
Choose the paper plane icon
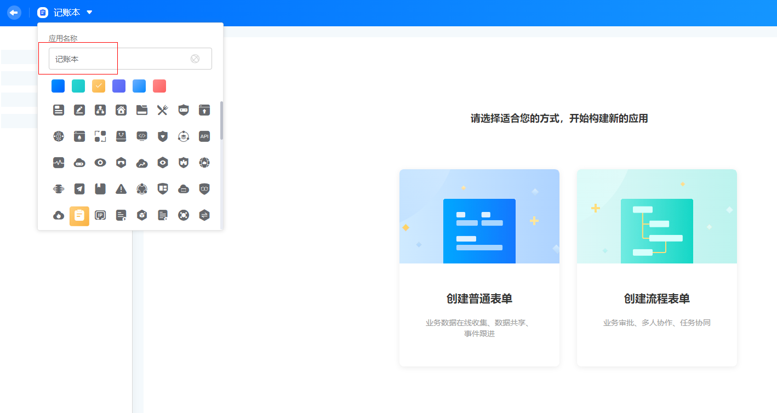(x=79, y=189)
